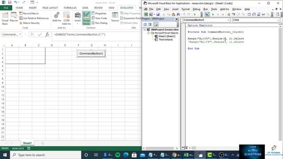Open the Add-Ins dialog gear icon
Screen dimensions: 283x159
point(57,17)
